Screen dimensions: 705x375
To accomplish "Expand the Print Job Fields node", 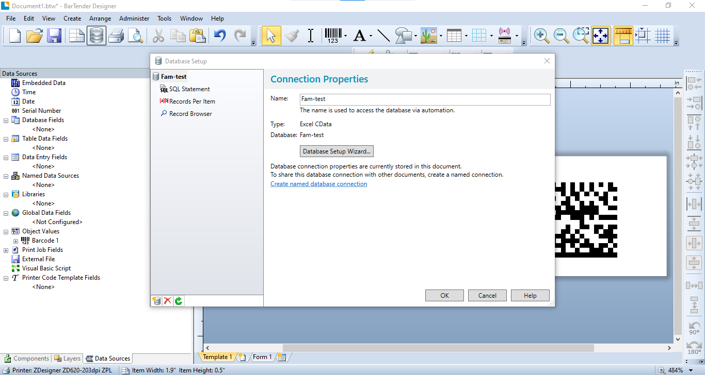I will pyautogui.click(x=6, y=250).
